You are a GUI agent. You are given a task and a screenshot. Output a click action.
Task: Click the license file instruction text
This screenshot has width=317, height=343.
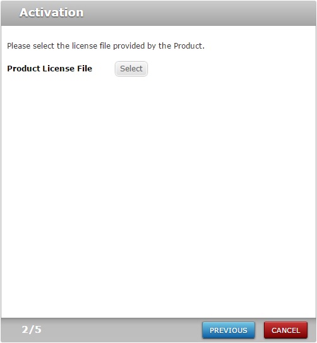pos(106,46)
